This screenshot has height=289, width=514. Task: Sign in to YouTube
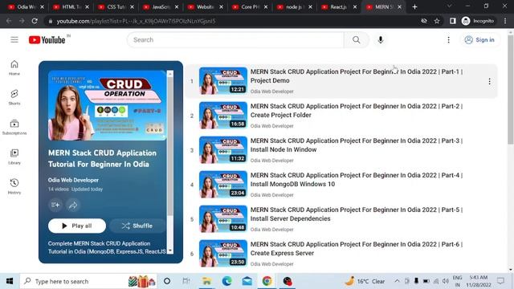click(480, 39)
